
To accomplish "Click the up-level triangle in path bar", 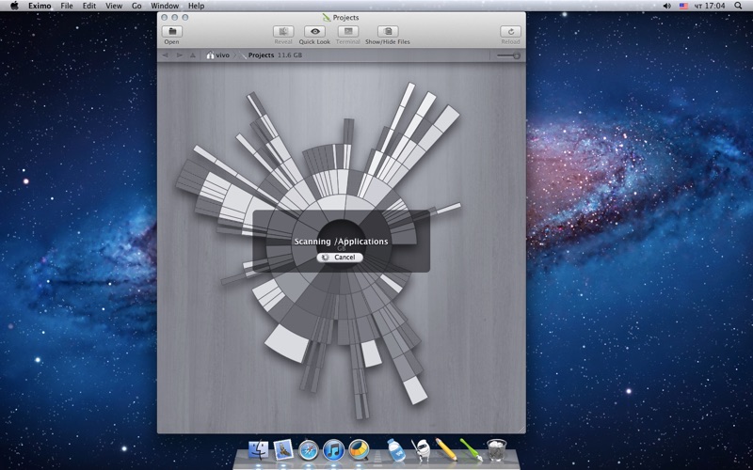I will (193, 55).
